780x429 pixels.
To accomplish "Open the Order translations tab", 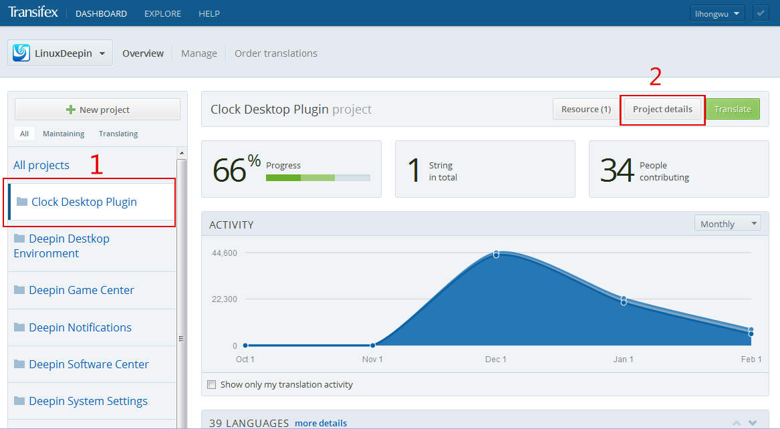I will (x=275, y=53).
